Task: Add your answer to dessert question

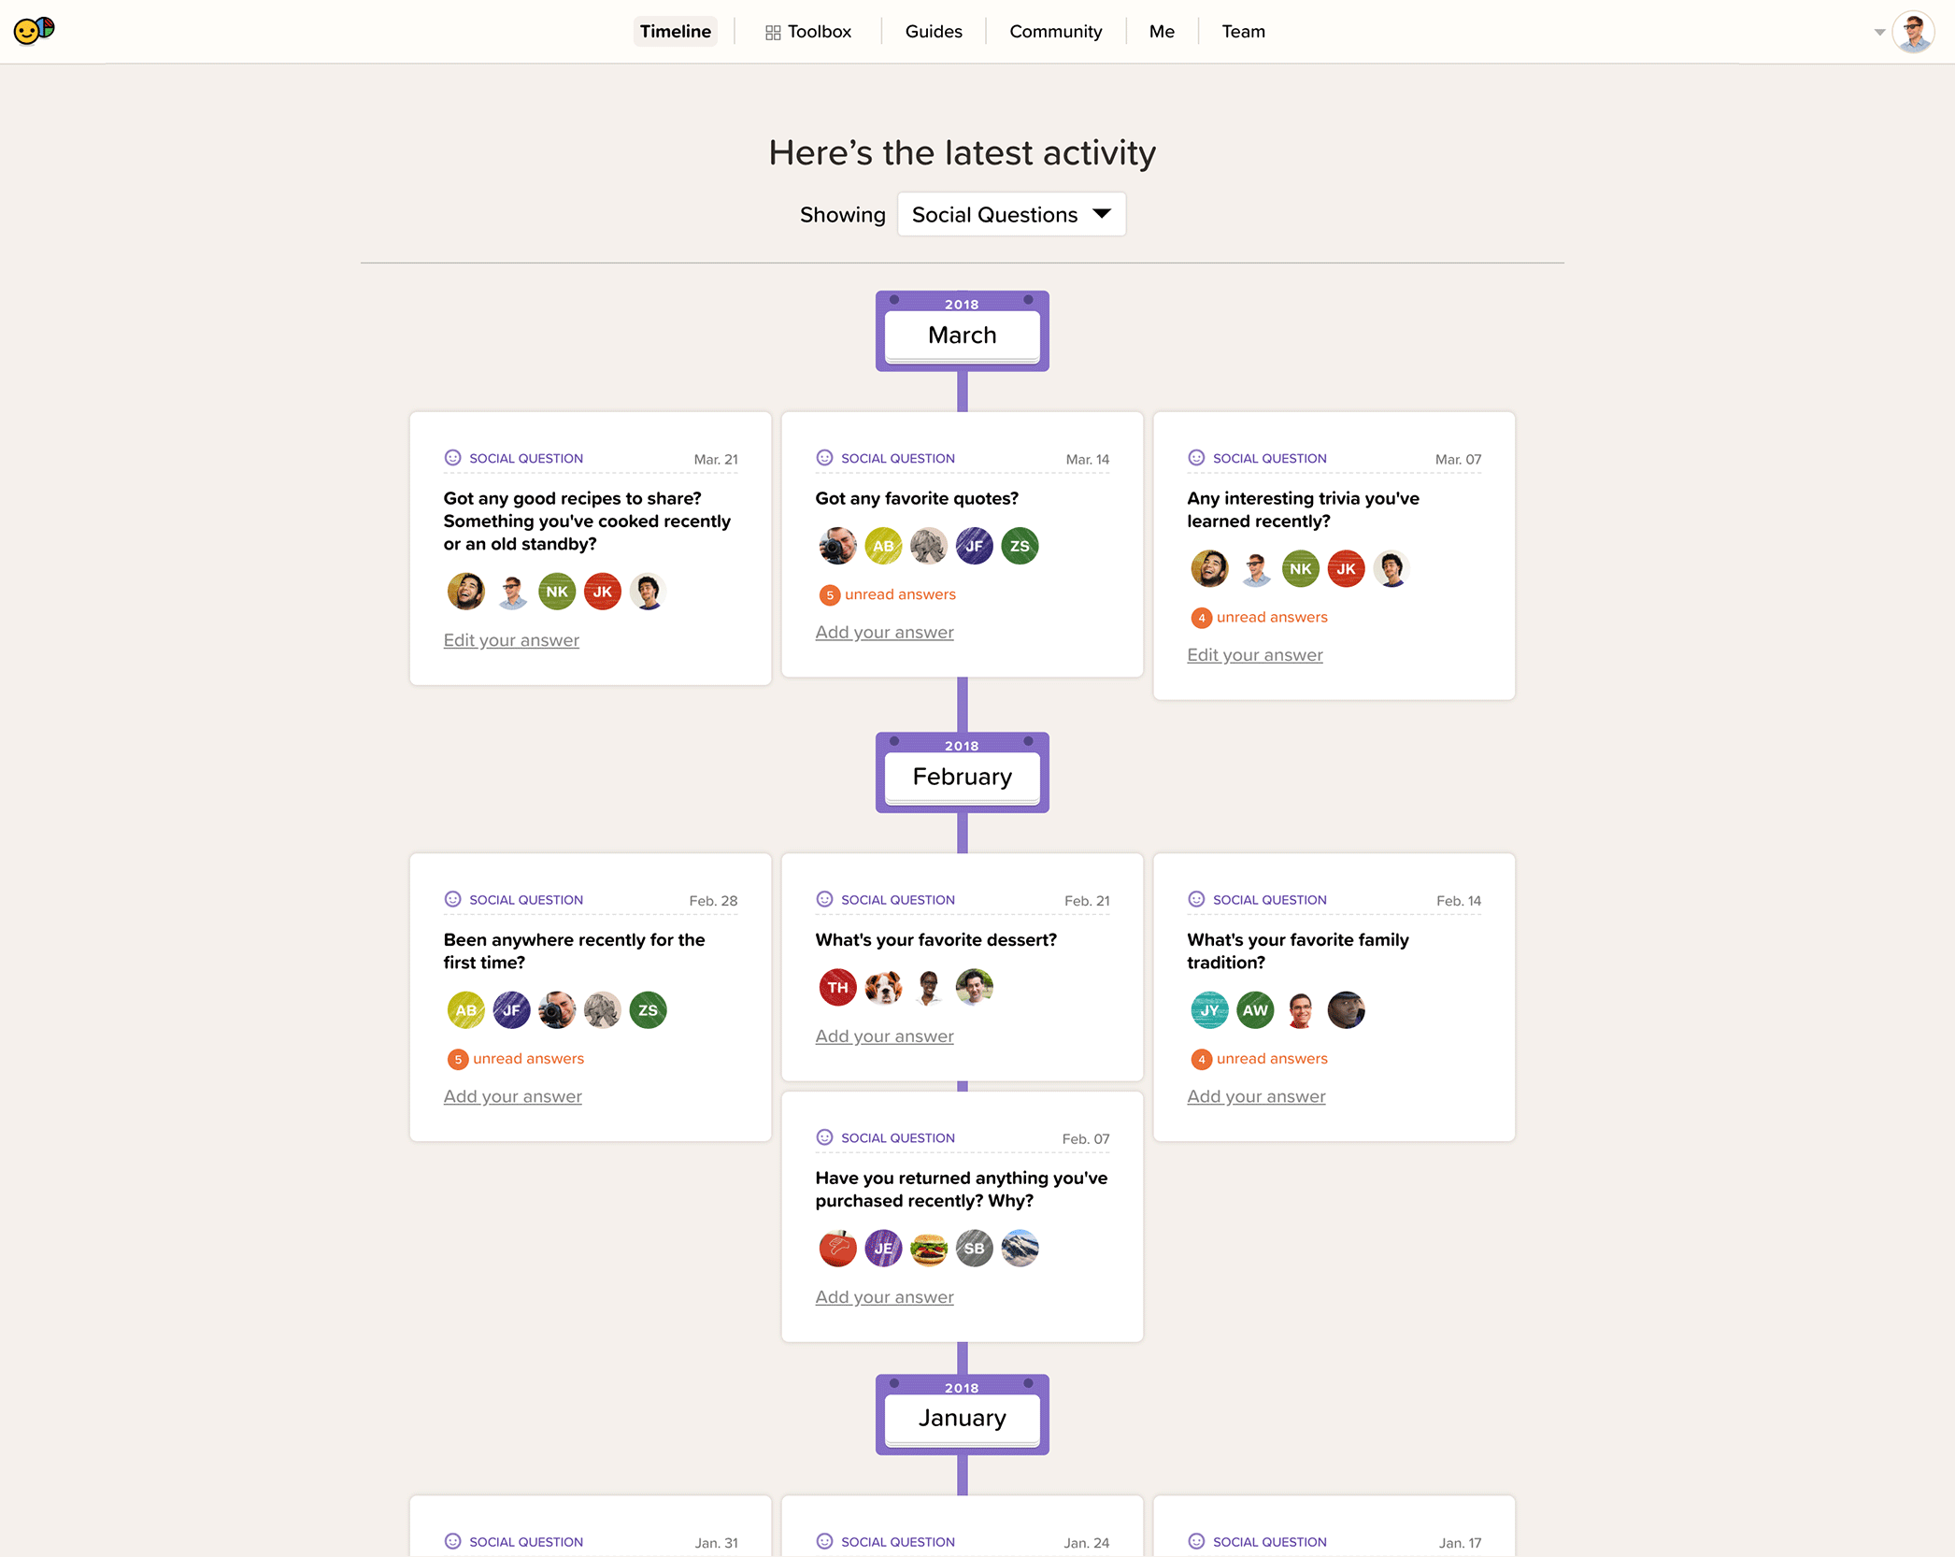Action: point(883,1036)
